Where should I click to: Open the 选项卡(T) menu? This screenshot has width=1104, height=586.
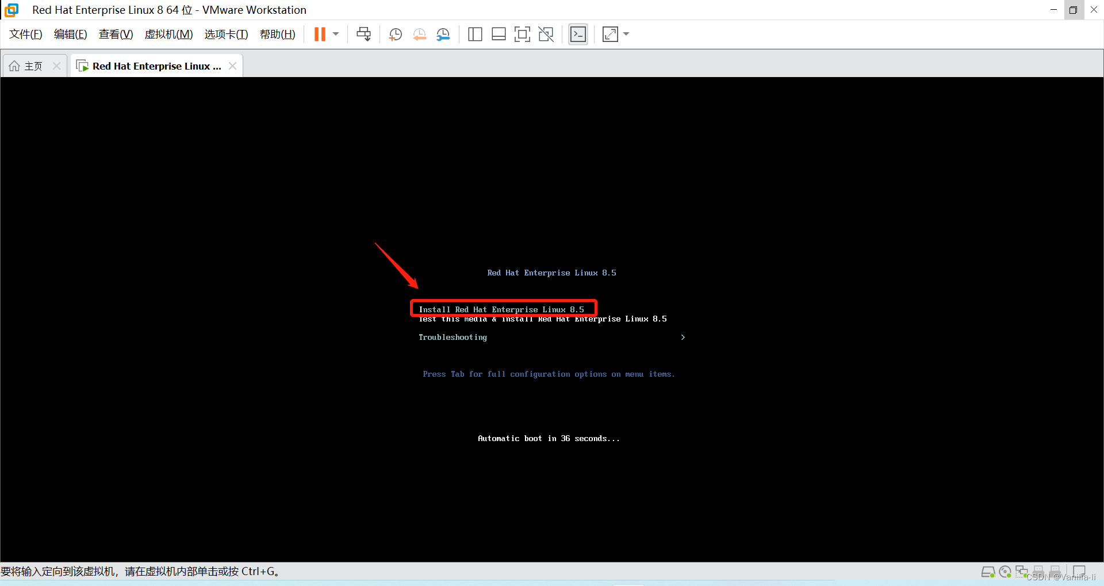pyautogui.click(x=226, y=35)
